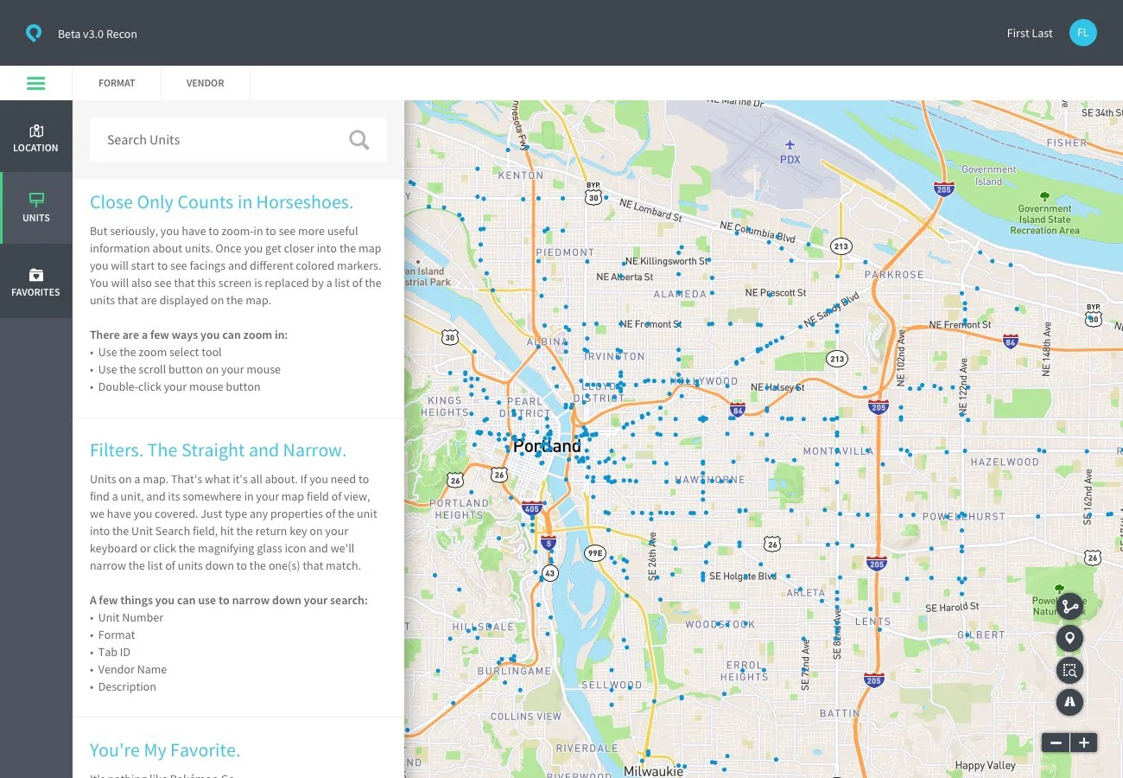Viewport: 1123px width, 778px height.
Task: Click the 'Vendor Name' bullet item
Action: (132, 669)
